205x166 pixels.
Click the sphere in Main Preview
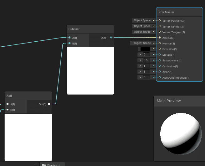coord(181,134)
